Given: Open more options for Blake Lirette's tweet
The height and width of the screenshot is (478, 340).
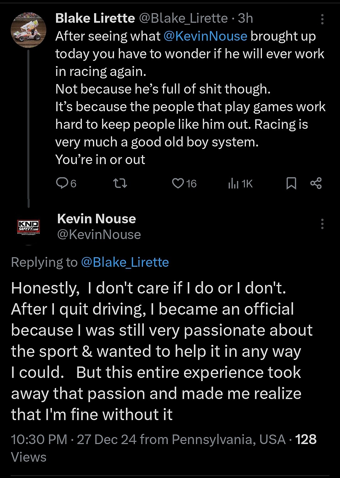Looking at the screenshot, I should (x=322, y=19).
